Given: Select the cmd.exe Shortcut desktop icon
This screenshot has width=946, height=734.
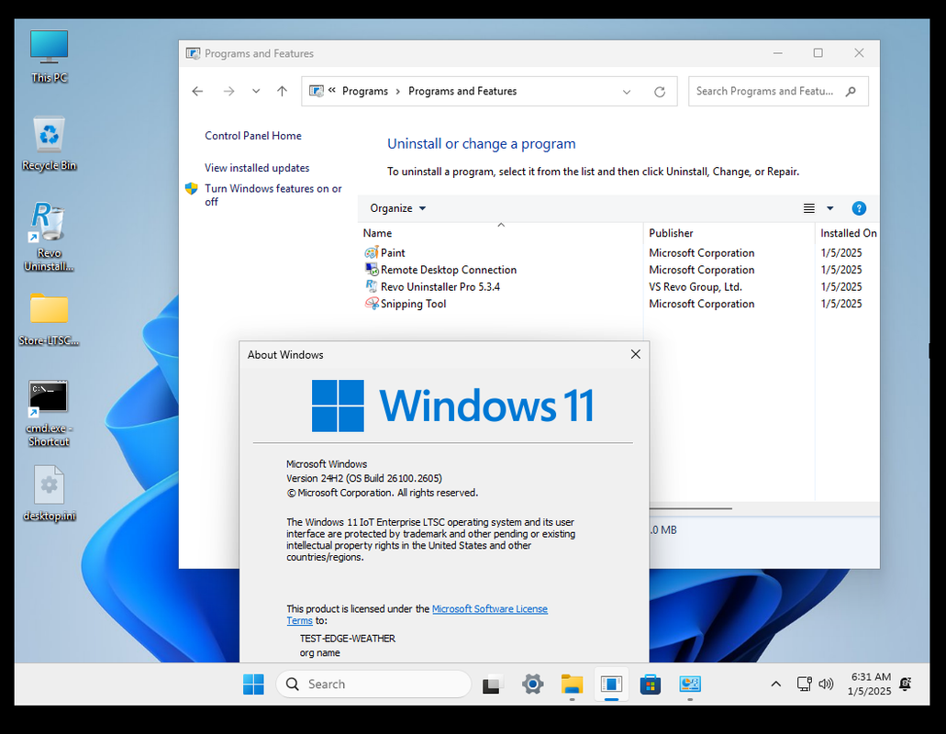Looking at the screenshot, I should point(49,414).
